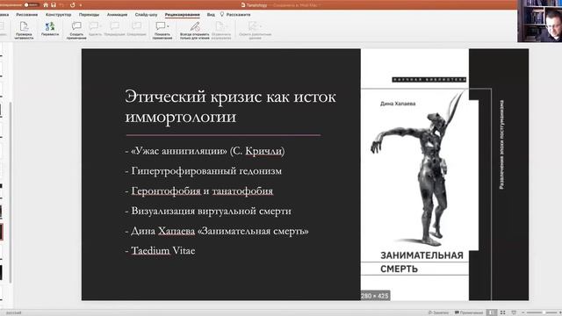Open the Переходы ribbon tab
This screenshot has width=562, height=316.
(89, 15)
